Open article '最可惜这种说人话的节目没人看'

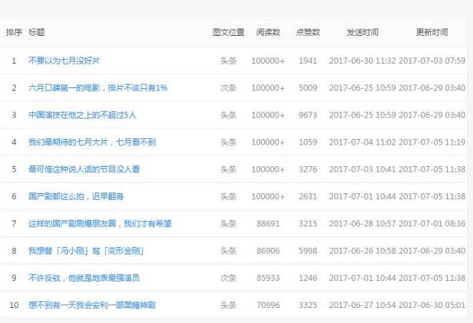84,169
